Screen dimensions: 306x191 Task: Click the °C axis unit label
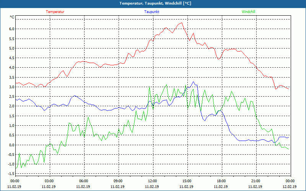12,17
